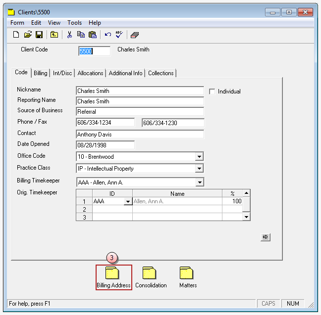Run spell check with ABC icon
Image resolution: width=321 pixels, height=315 pixels.
[119, 35]
